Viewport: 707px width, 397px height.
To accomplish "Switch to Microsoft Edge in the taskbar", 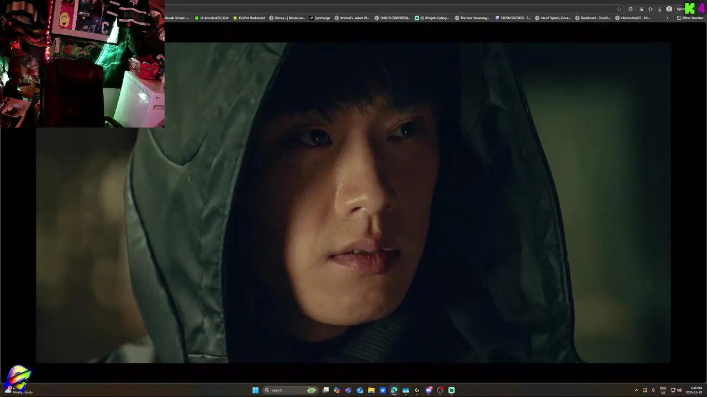I will (x=394, y=390).
